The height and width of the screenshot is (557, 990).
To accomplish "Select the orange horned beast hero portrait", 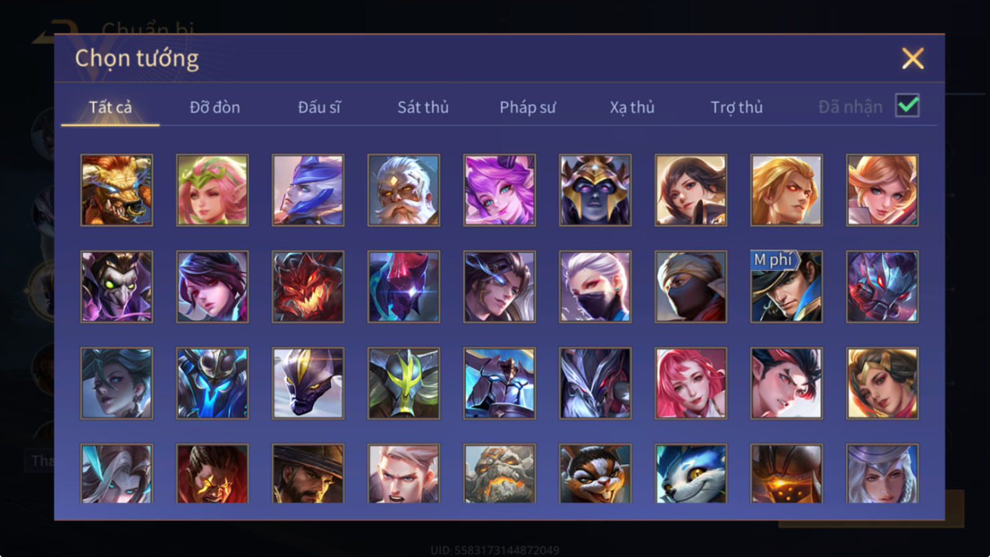I will tap(117, 190).
